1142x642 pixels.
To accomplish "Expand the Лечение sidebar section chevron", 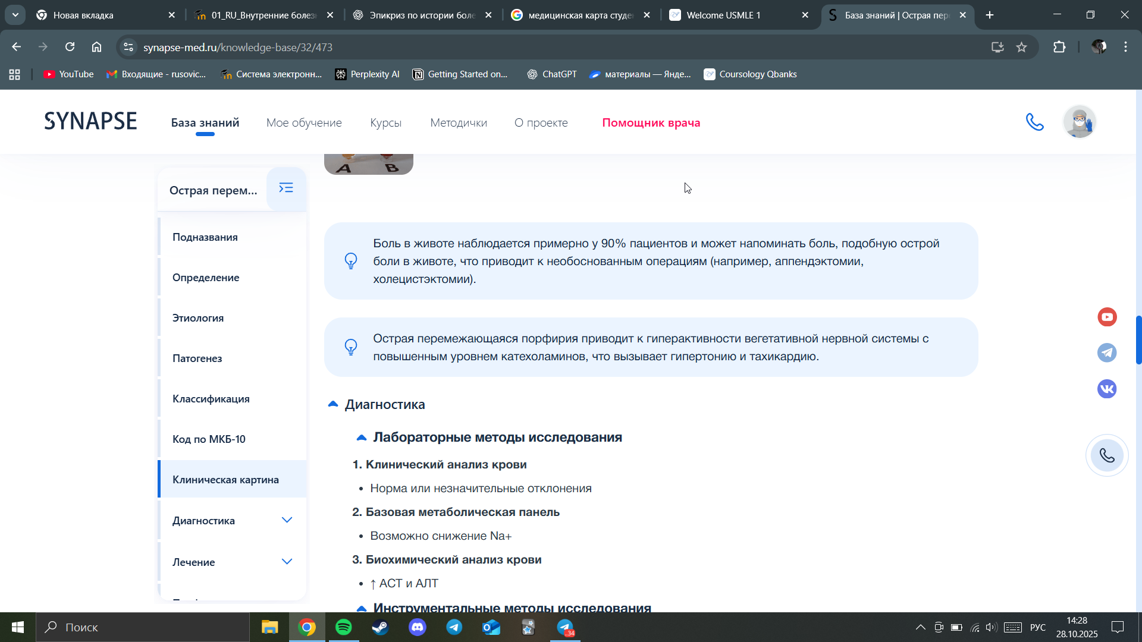I will 287,562.
